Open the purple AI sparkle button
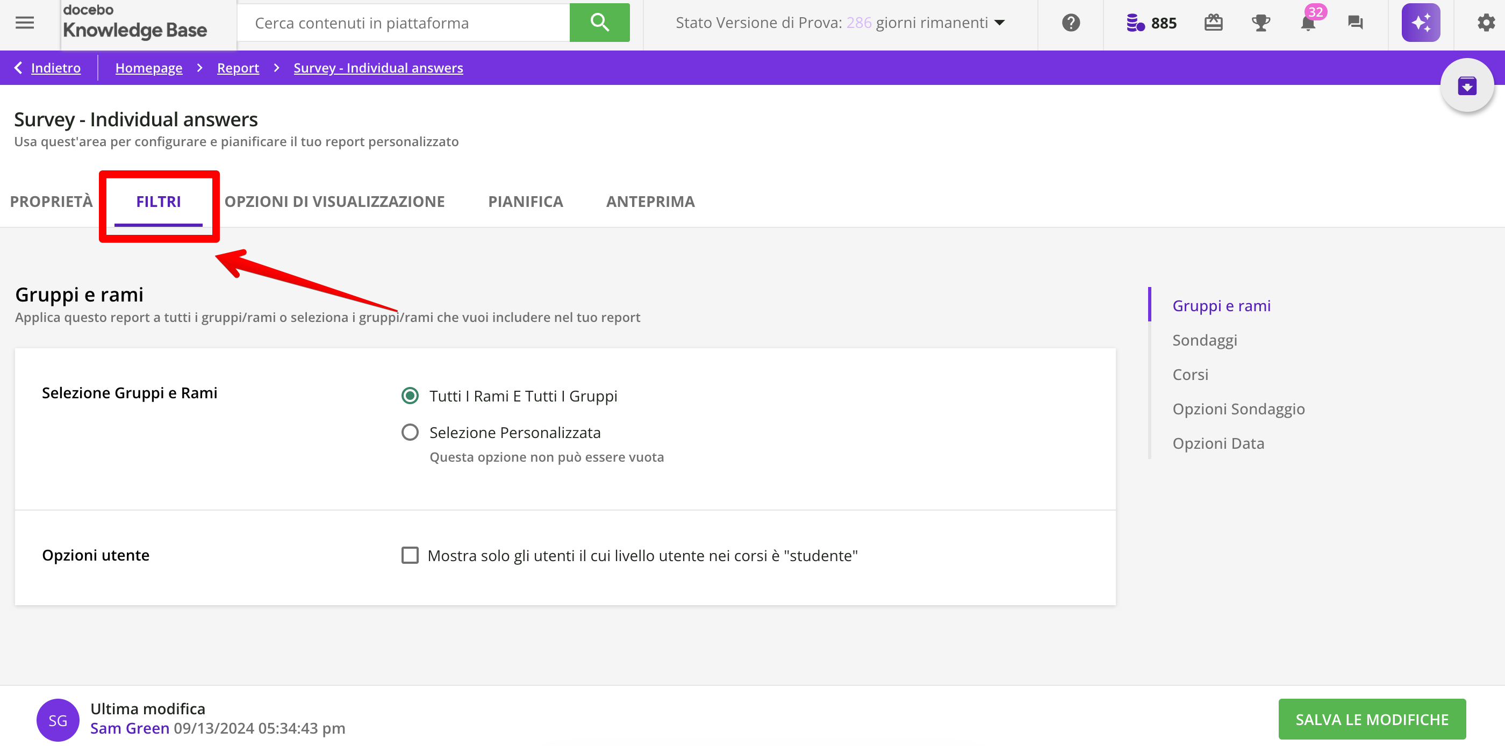This screenshot has height=746, width=1505. tap(1420, 23)
